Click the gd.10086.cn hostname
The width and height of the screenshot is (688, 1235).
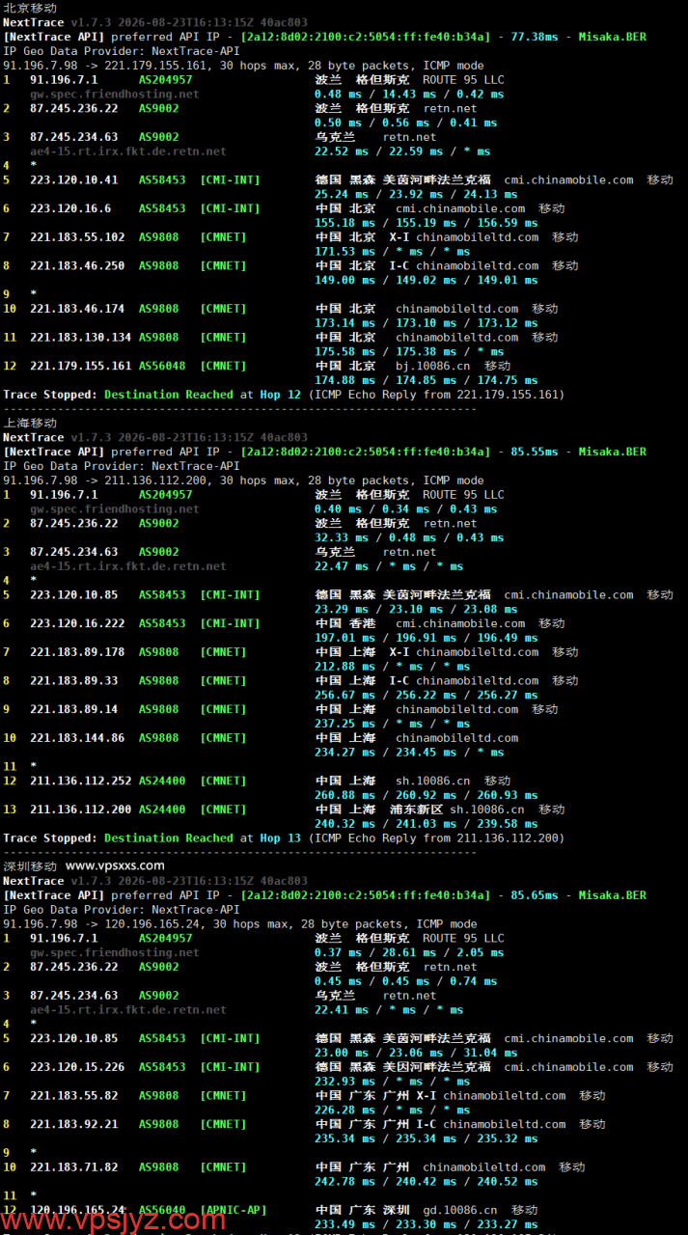(460, 1210)
